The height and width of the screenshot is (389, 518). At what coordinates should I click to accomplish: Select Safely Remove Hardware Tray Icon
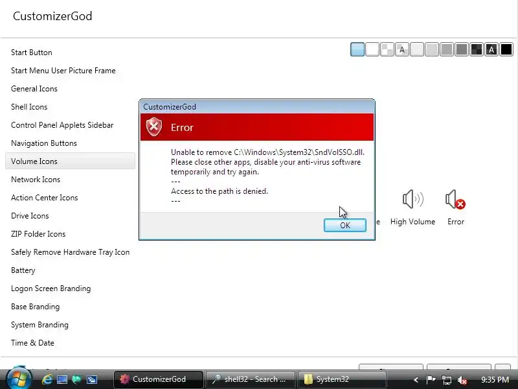click(x=70, y=252)
